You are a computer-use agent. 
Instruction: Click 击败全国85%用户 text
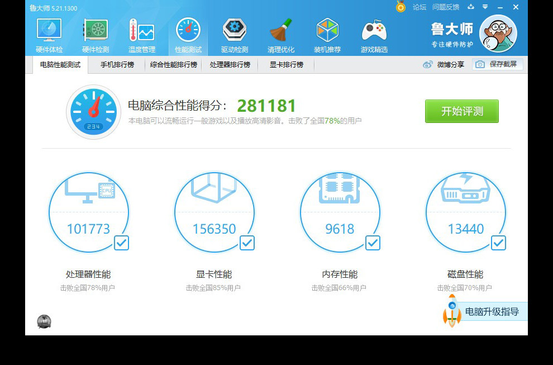(x=213, y=288)
